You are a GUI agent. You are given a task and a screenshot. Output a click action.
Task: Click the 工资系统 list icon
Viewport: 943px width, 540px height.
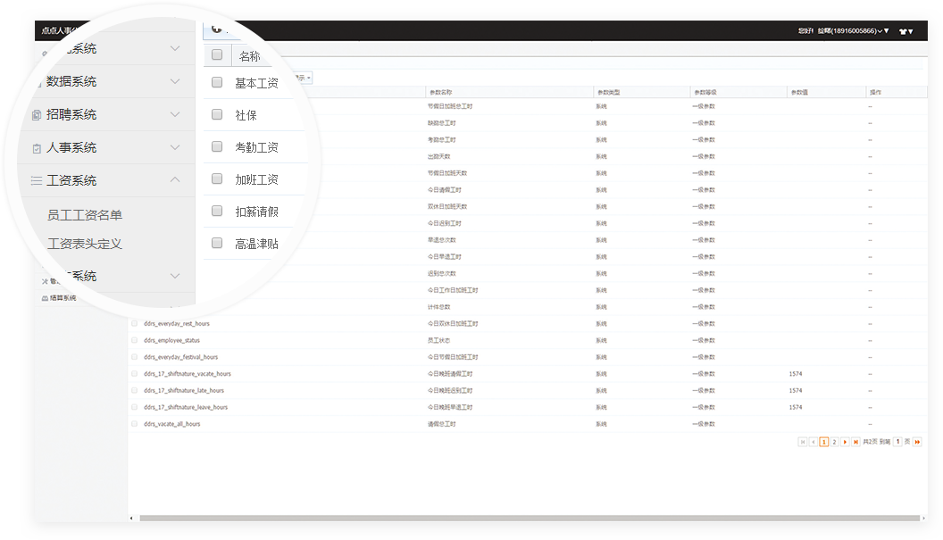coord(37,180)
